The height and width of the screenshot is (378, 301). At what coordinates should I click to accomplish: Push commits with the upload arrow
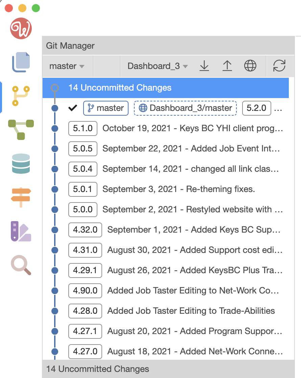(227, 66)
